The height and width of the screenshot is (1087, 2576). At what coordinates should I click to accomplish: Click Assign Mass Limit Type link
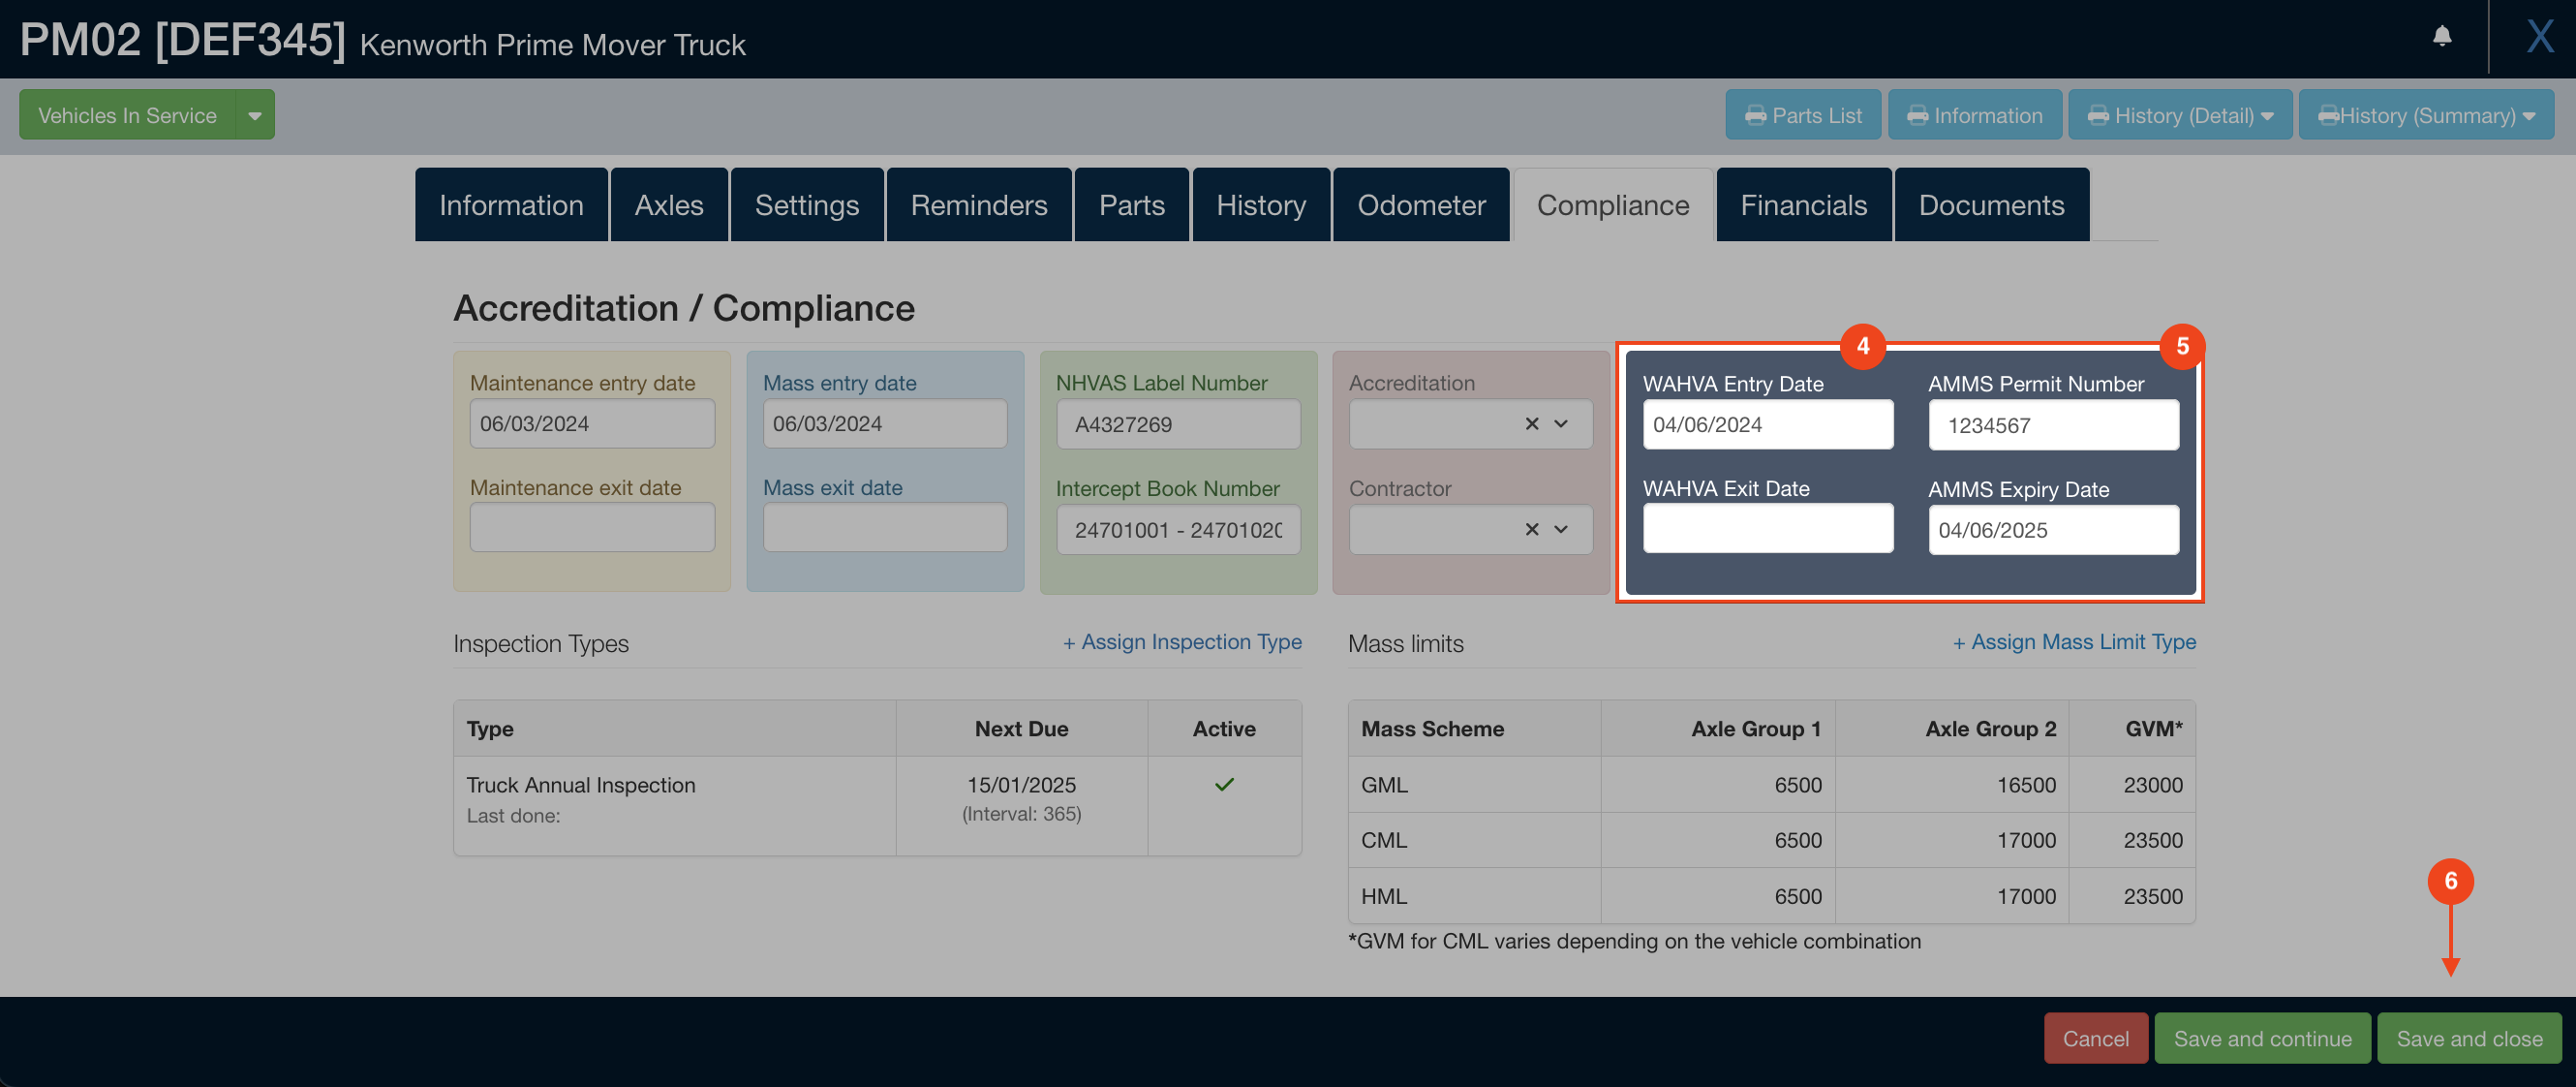tap(2074, 642)
